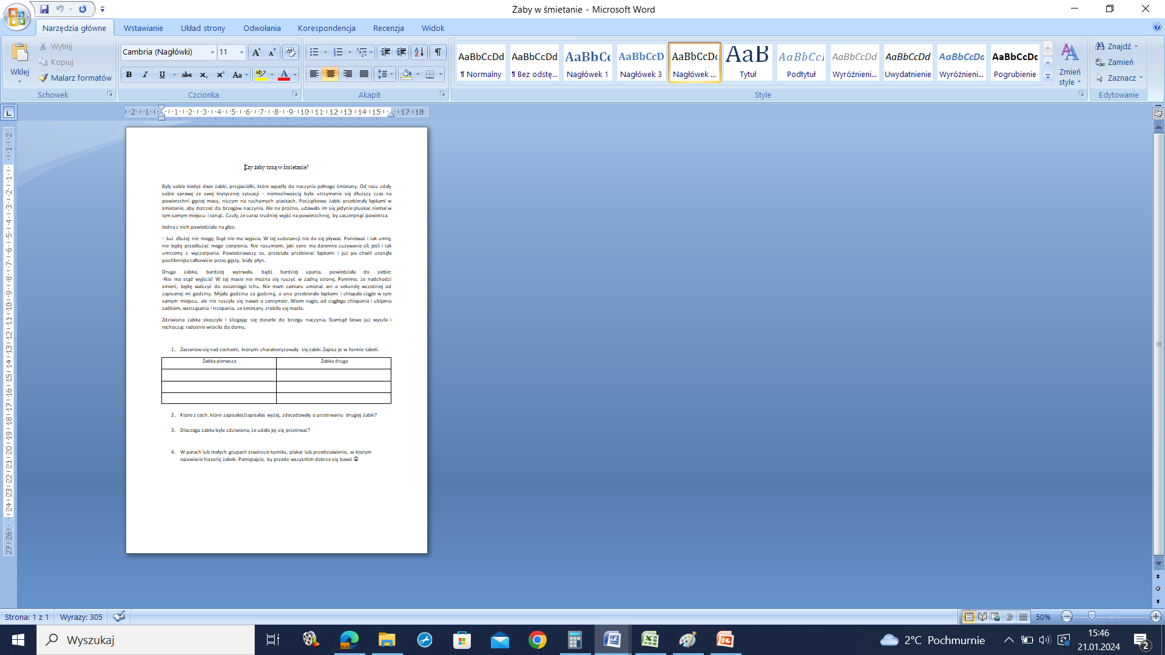Open the font size dropdown
Image resolution: width=1165 pixels, height=655 pixels.
point(241,52)
